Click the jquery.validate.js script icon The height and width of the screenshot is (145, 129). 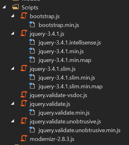24,103
